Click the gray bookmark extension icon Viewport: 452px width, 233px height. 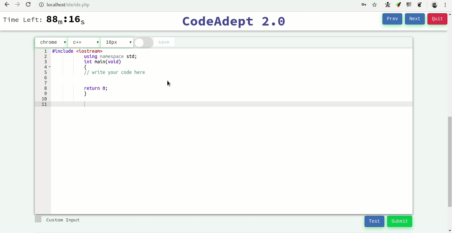tap(409, 5)
